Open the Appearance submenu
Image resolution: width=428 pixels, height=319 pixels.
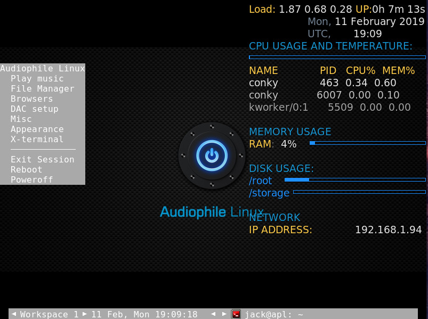click(37, 129)
